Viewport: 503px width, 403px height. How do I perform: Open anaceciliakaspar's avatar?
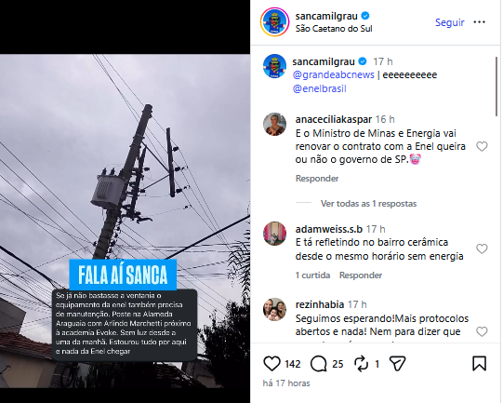click(x=275, y=124)
